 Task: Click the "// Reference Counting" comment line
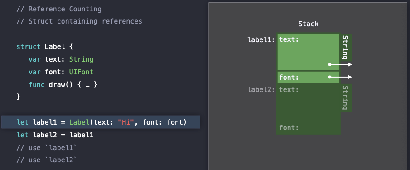click(x=59, y=9)
